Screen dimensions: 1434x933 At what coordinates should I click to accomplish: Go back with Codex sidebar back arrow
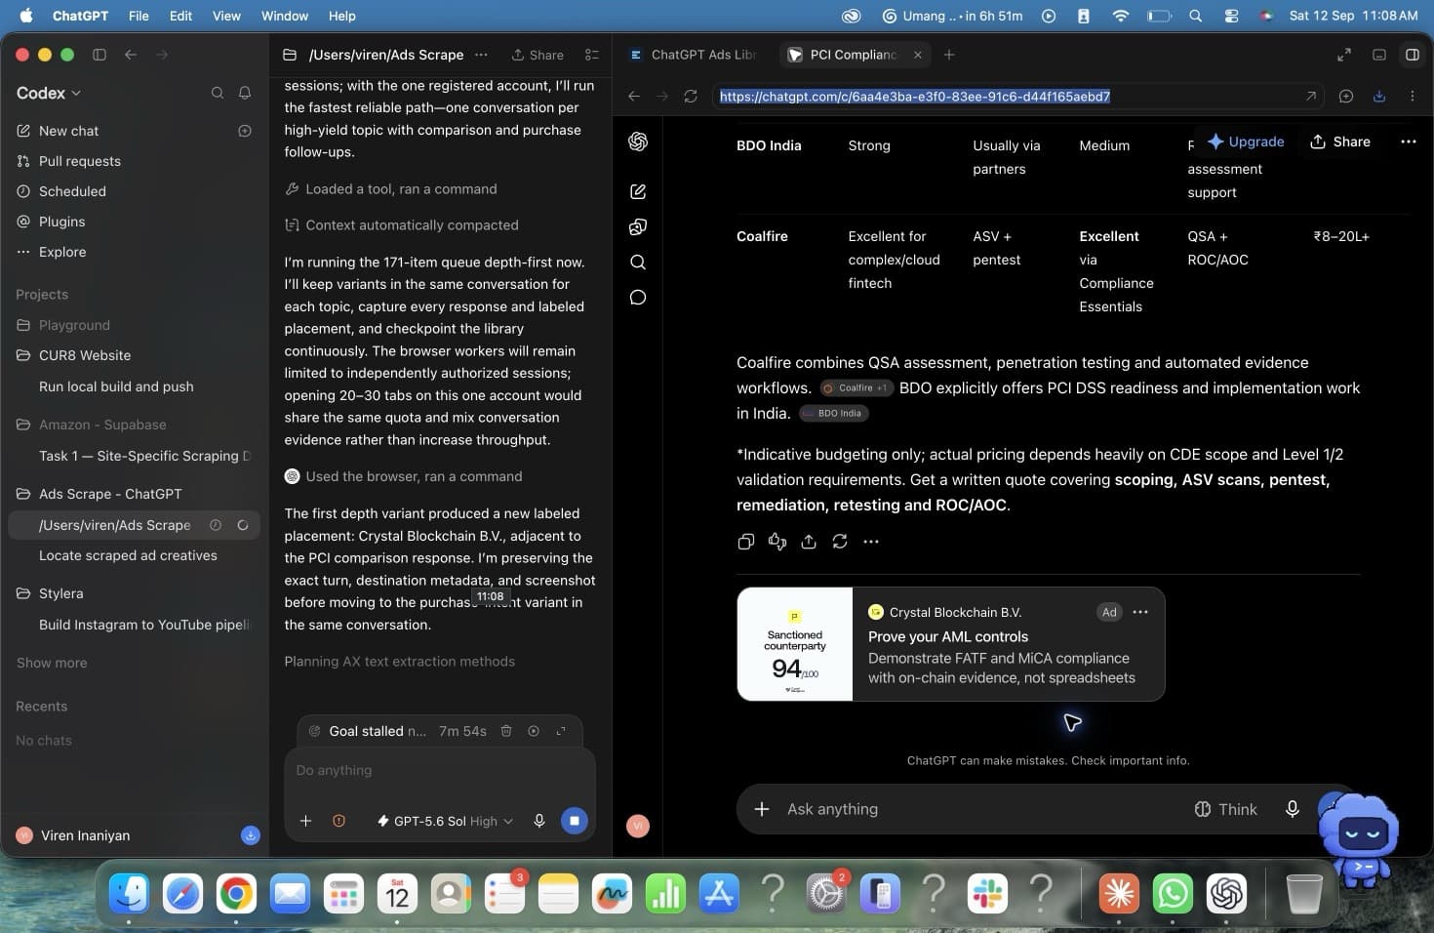tap(131, 55)
